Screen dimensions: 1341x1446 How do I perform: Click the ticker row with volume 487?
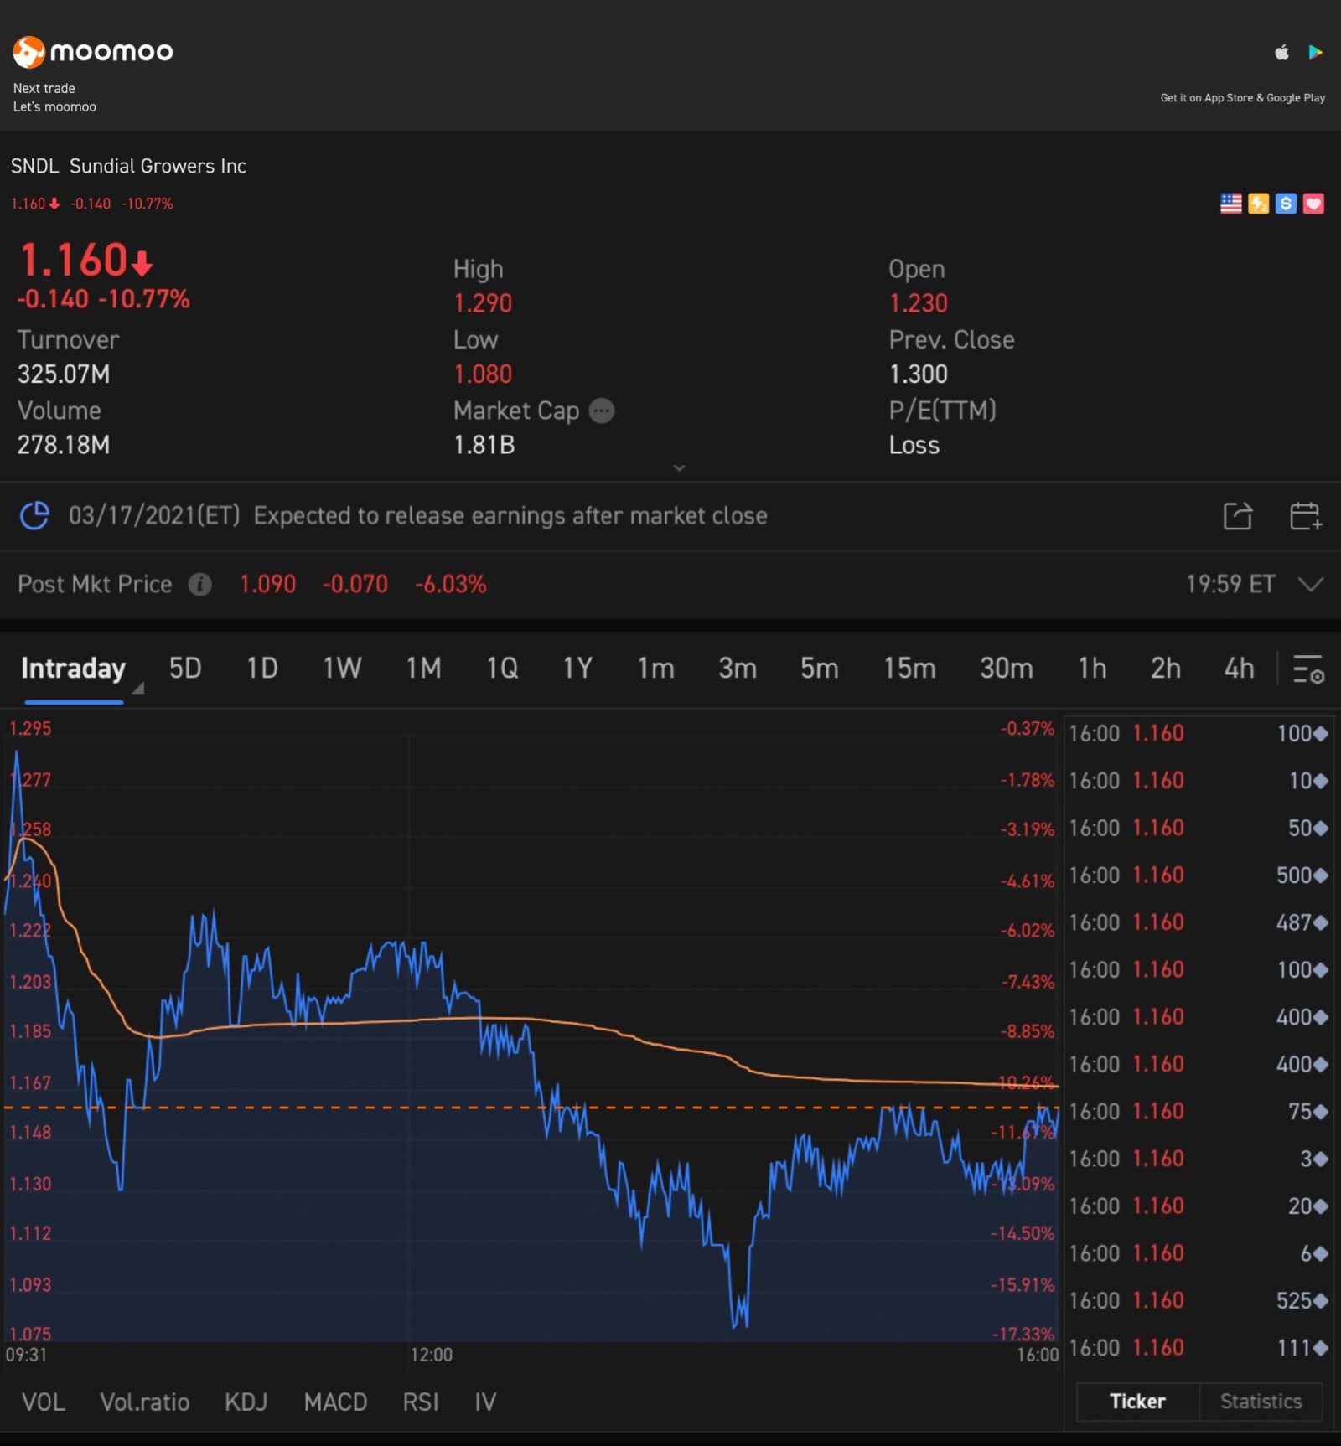click(x=1199, y=922)
